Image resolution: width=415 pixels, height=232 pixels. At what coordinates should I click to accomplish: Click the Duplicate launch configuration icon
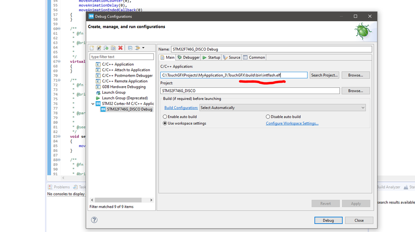pyautogui.click(x=113, y=48)
